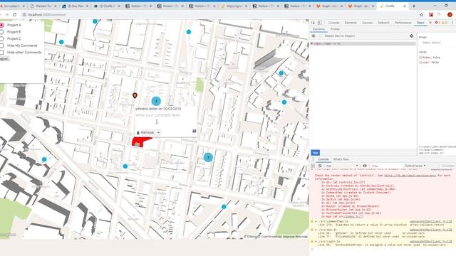The height and width of the screenshot is (256, 456).
Task: Open the Improve this map link
Action: coord(295,237)
